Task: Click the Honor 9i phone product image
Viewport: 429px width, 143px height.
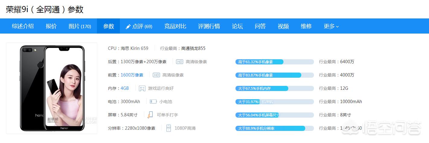Action: click(x=52, y=88)
